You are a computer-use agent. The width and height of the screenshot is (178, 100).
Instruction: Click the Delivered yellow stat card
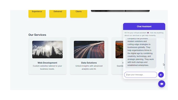tap(58, 14)
